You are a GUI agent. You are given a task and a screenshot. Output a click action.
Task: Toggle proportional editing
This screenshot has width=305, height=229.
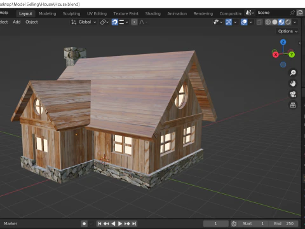[x=134, y=22]
